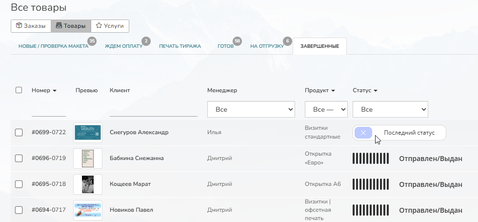The width and height of the screenshot is (478, 222).
Task: Open preview thumbnail of order #0699-0722
Action: tap(87, 133)
